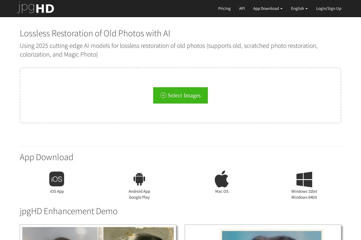Download the Windows 64bit version
This screenshot has height=240, width=361.
tap(304, 197)
